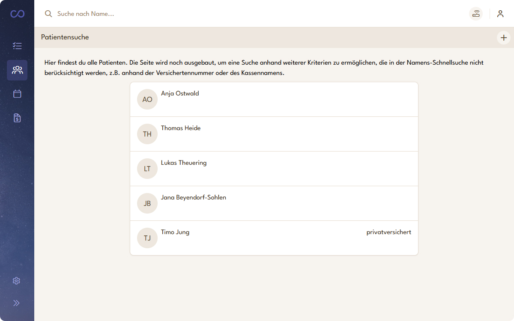This screenshot has width=514, height=321.
Task: Click the card reader connection icon
Action: pos(476,14)
